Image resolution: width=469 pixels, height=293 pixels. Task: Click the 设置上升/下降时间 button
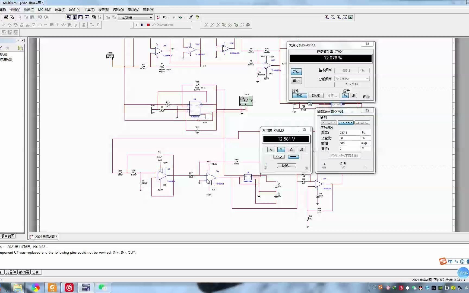pos(344,156)
